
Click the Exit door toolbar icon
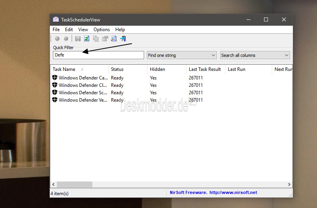click(123, 39)
